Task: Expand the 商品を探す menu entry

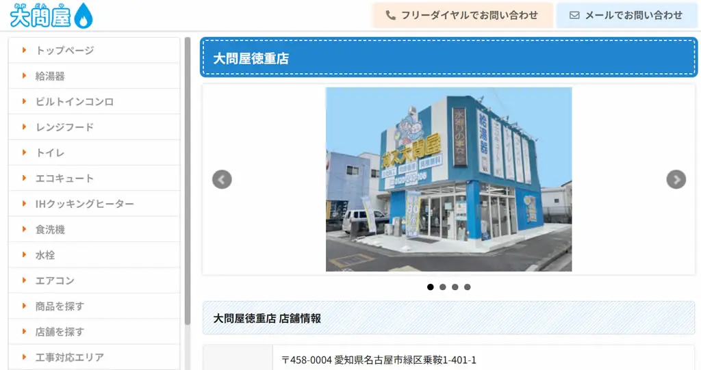Action: 60,306
